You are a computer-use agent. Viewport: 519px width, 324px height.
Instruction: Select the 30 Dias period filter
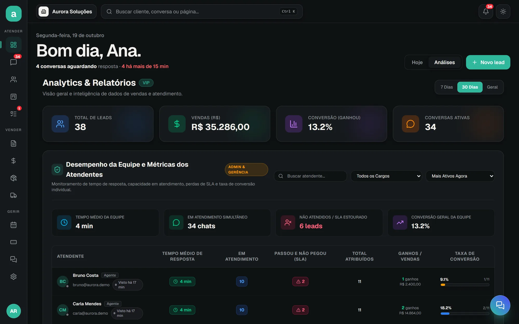(470, 87)
